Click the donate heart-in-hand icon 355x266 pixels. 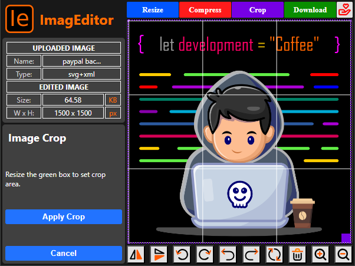click(x=344, y=10)
